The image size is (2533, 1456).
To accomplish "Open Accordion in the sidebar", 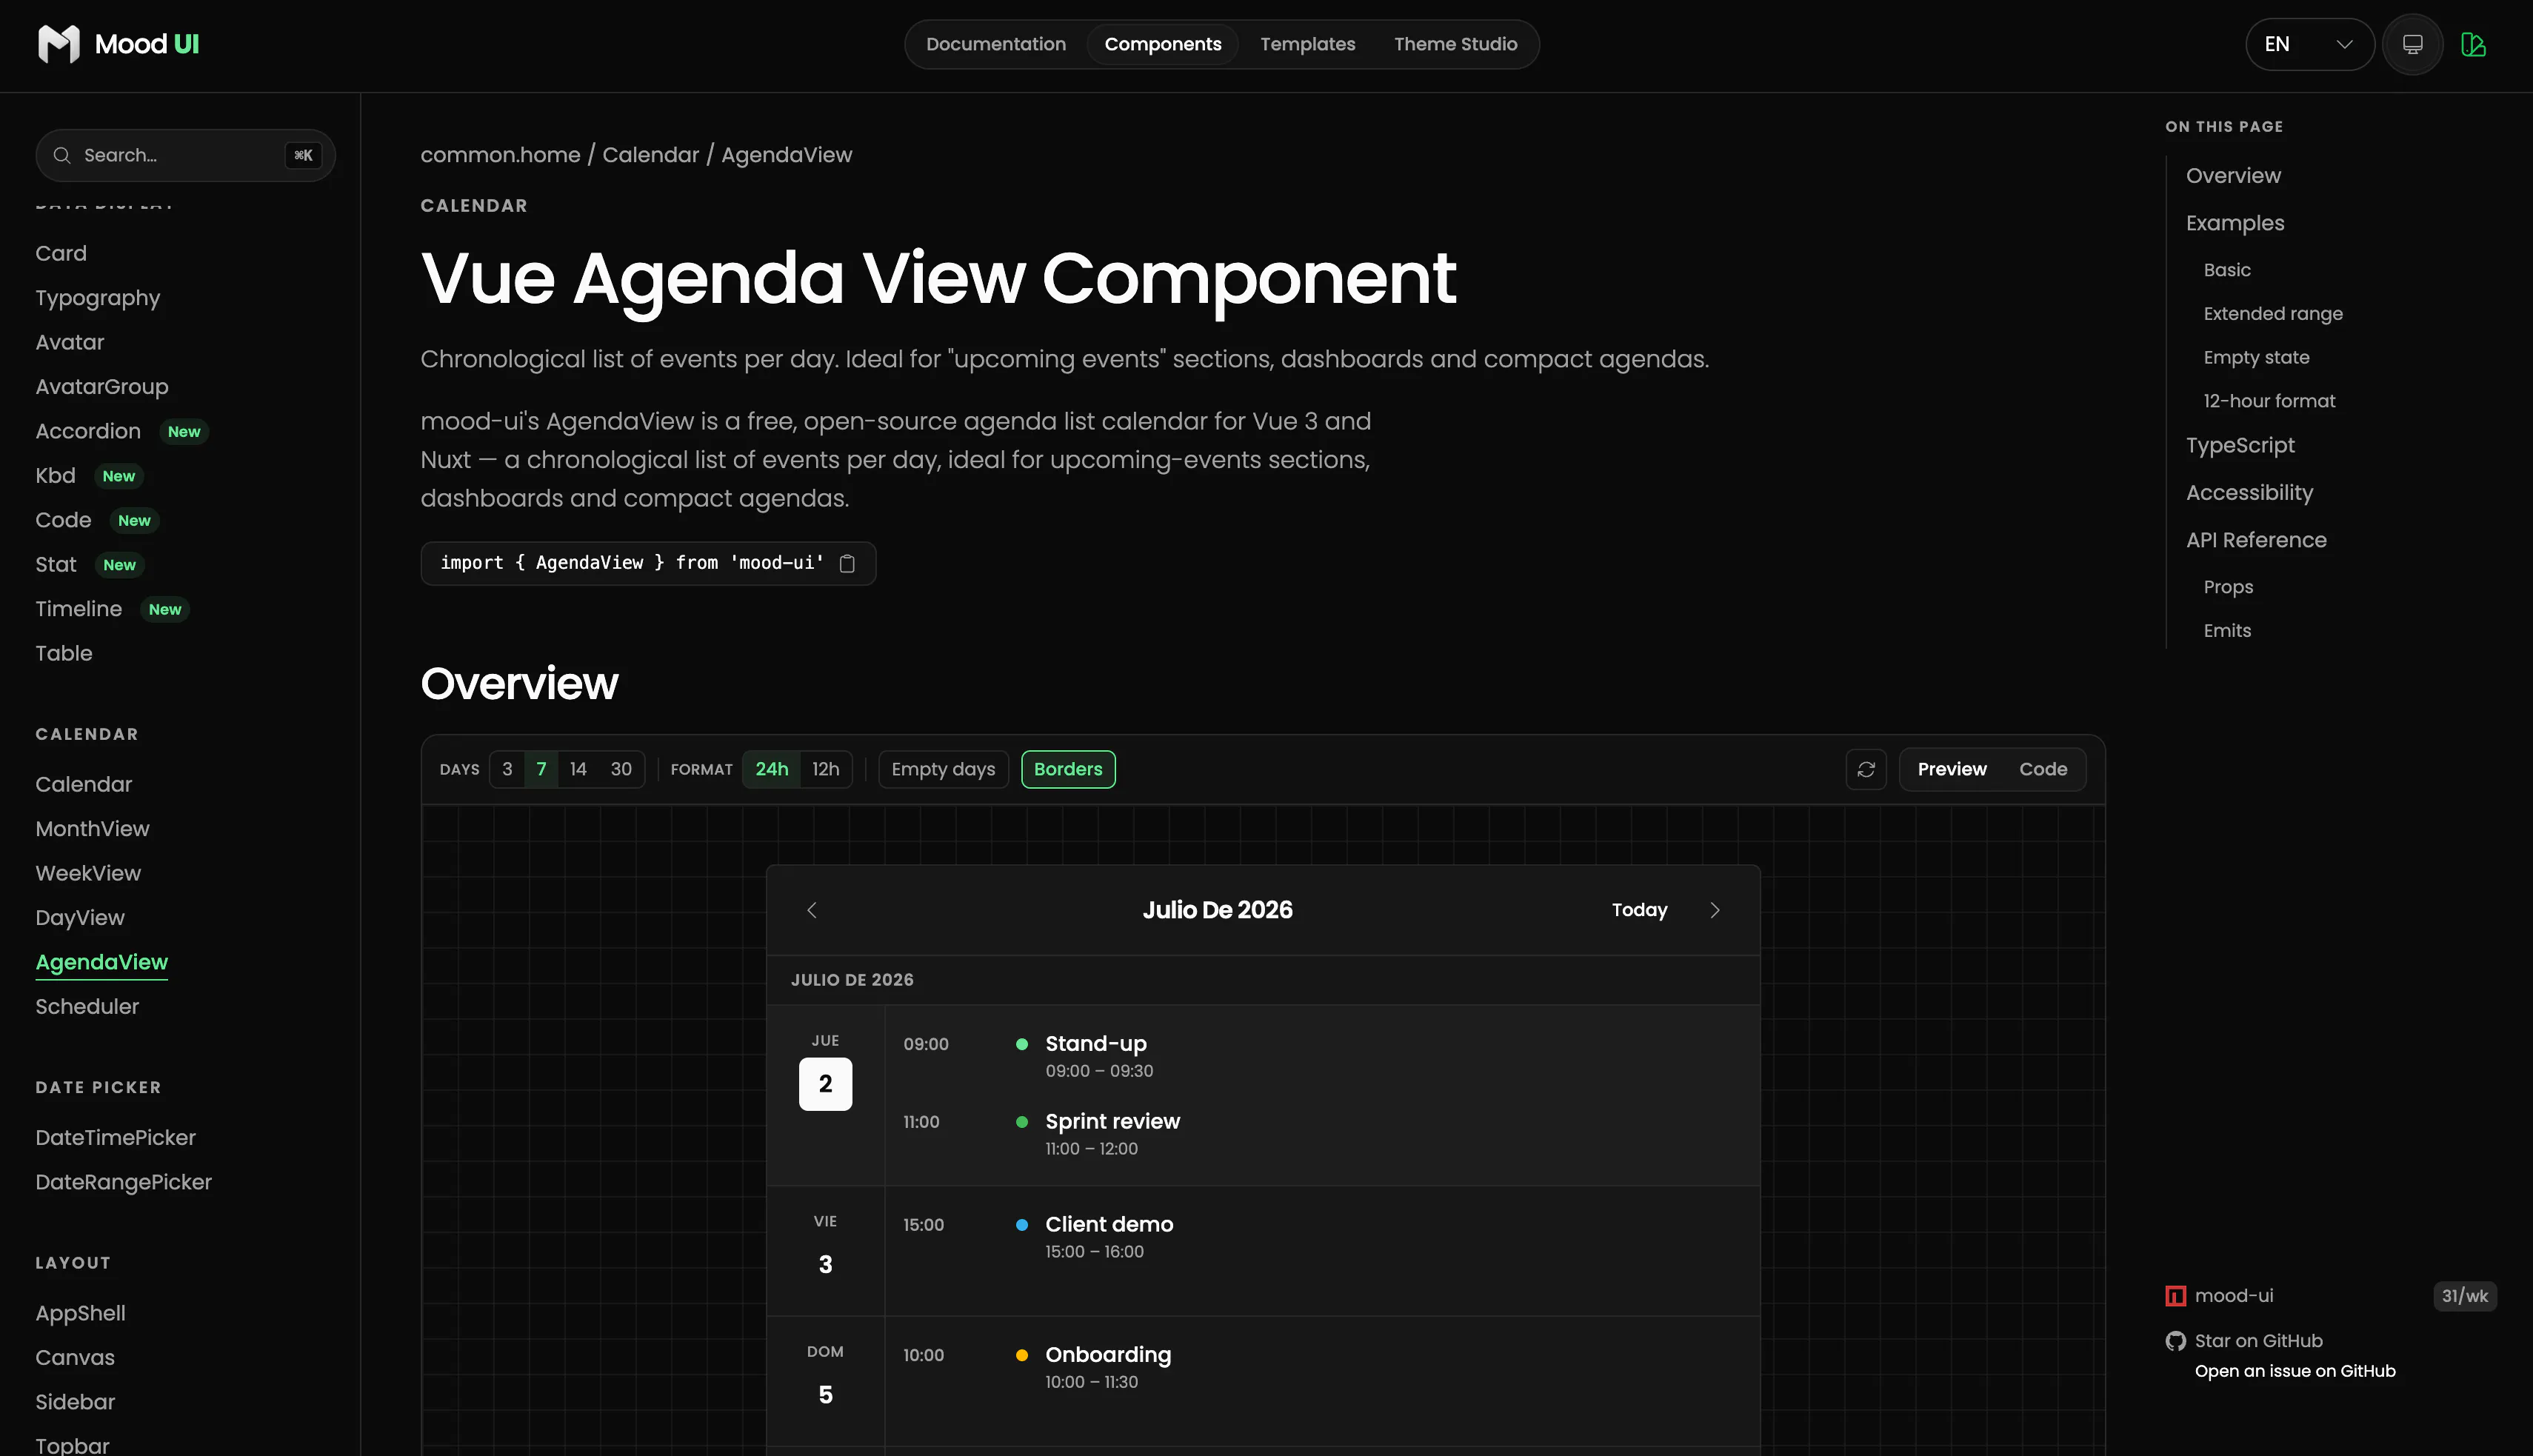I will pos(88,431).
